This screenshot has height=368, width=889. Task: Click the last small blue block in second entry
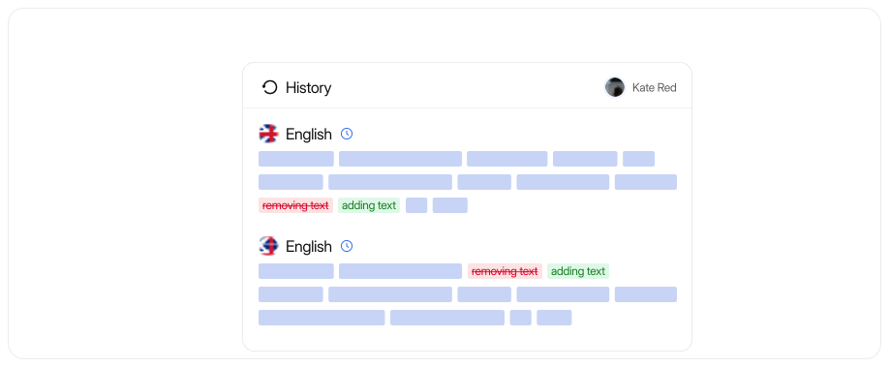coord(554,318)
